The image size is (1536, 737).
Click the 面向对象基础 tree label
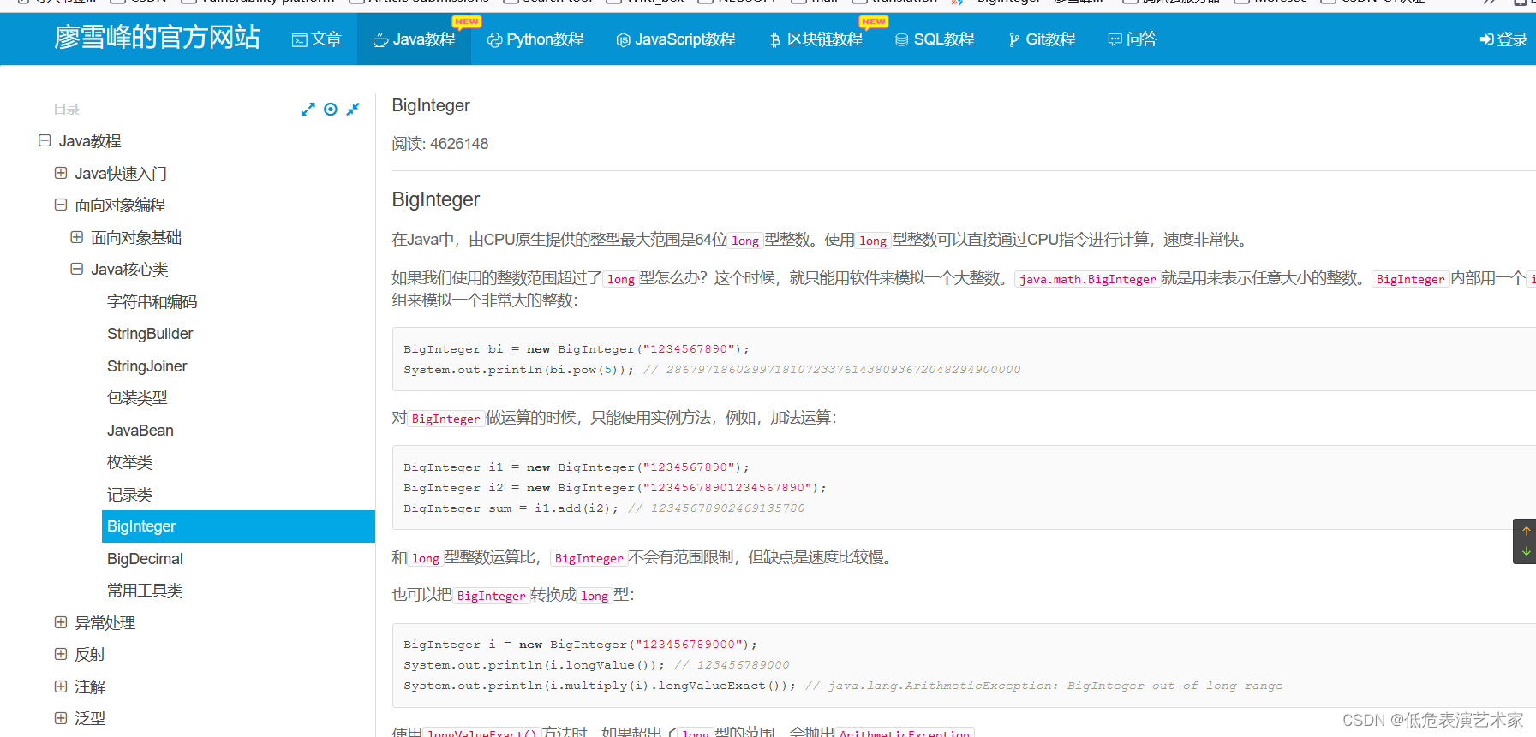(x=136, y=238)
